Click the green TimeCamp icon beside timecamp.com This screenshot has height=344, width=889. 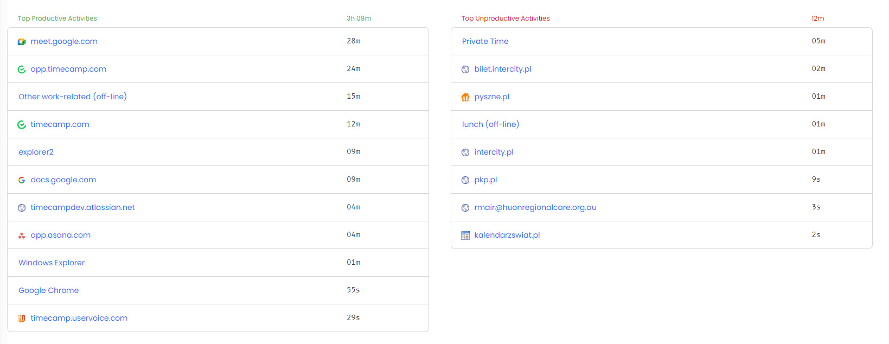pyautogui.click(x=22, y=125)
